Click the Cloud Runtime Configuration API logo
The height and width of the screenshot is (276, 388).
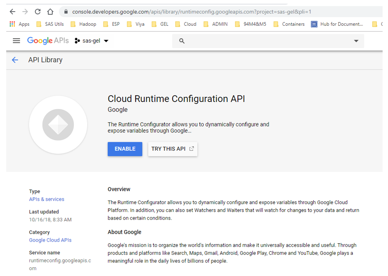click(x=58, y=125)
